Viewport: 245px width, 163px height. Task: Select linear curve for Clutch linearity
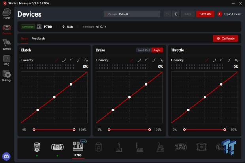(57, 60)
